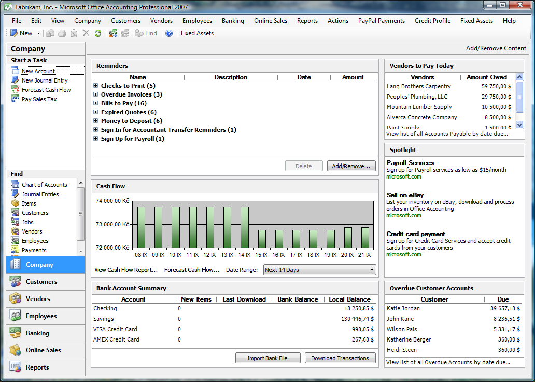Viewport: 535px width, 382px height.
Task: Click the Vendors icon in Find list
Action: click(15, 231)
